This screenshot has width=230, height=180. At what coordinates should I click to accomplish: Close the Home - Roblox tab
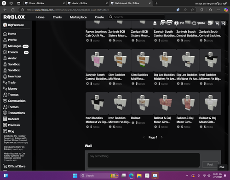coord(64,3)
